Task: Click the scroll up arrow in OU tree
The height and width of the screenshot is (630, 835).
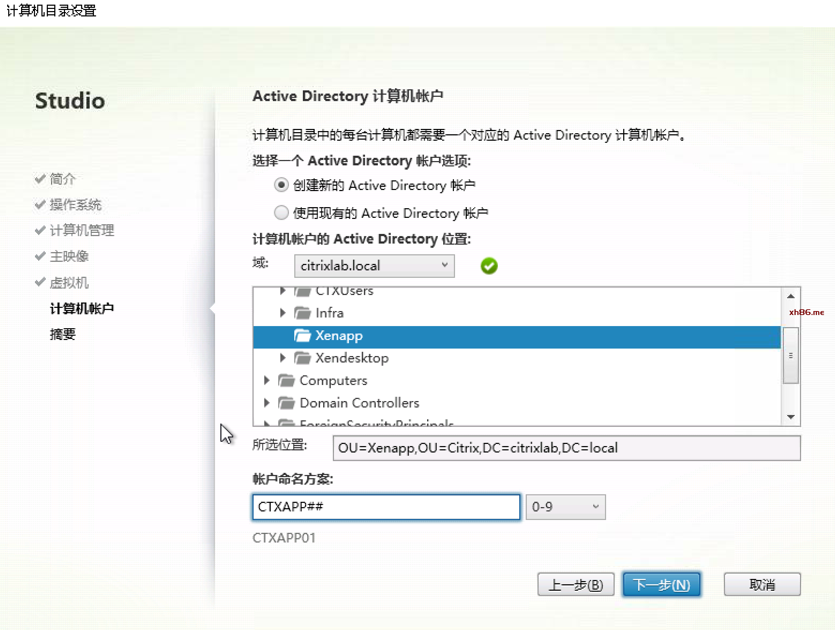Action: click(x=790, y=296)
